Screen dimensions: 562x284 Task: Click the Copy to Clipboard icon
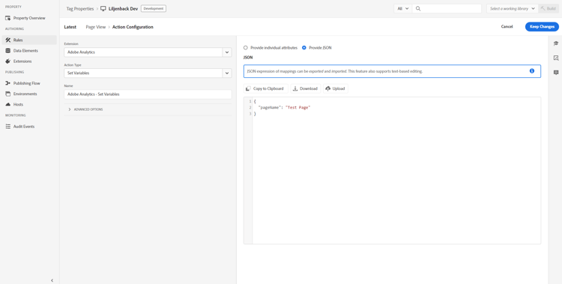248,88
